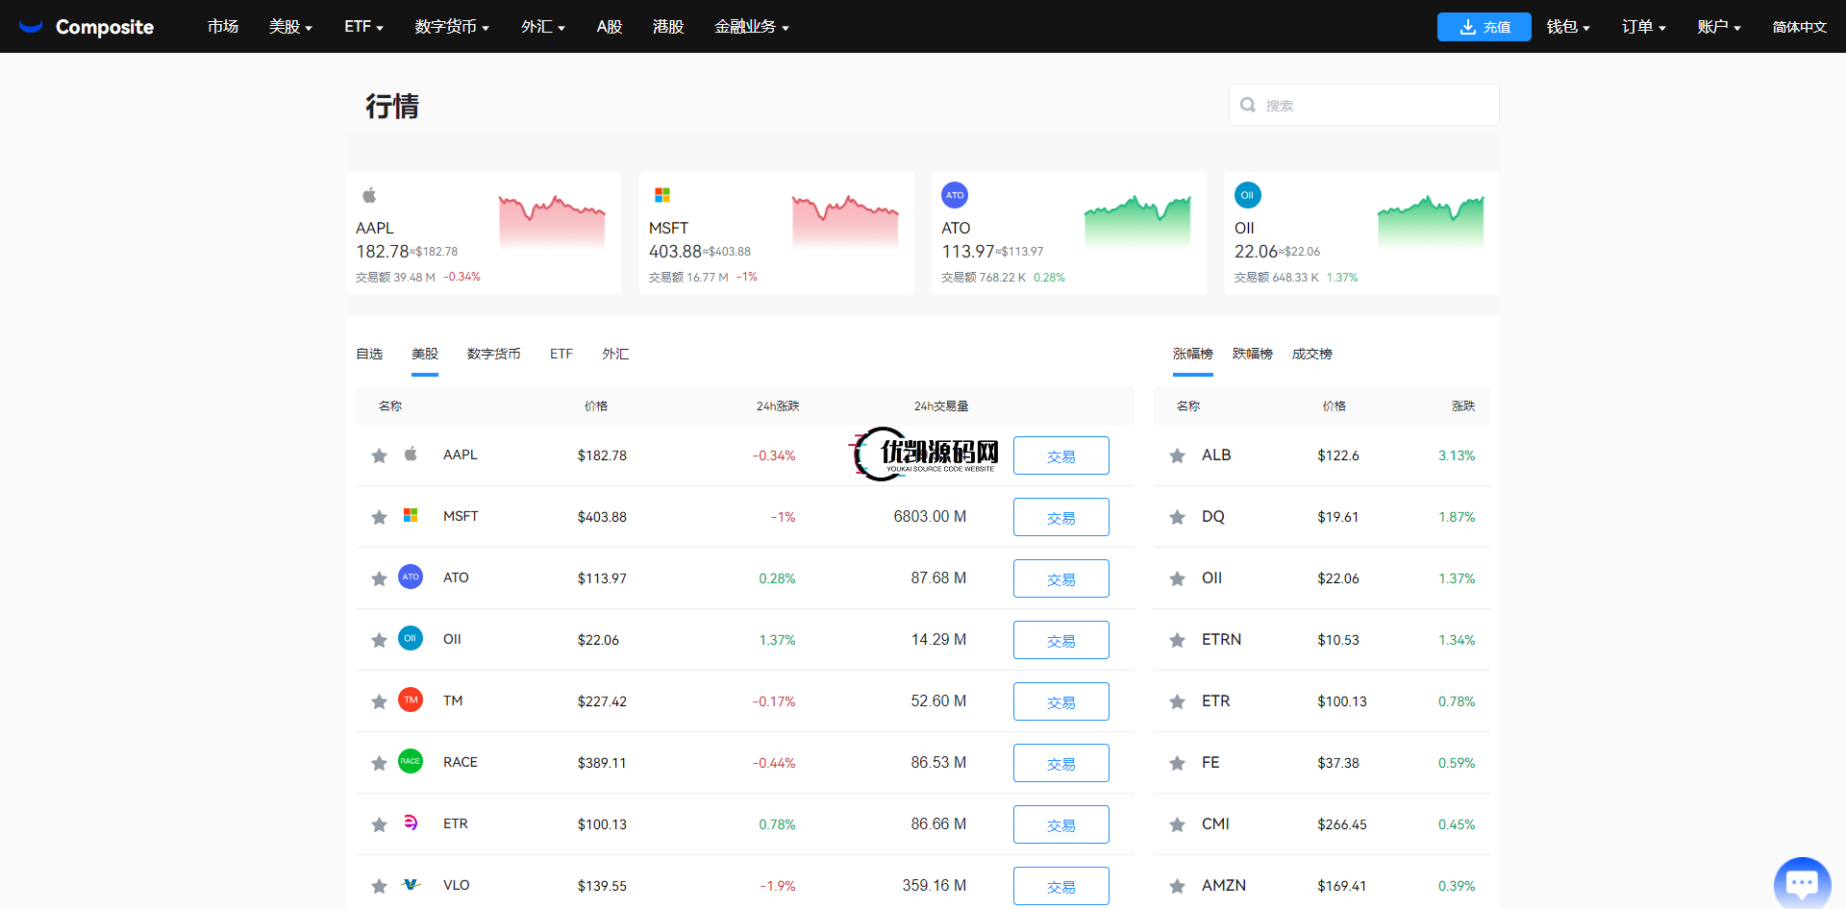Click 交易 button for MSFT row
1846x909 pixels.
click(x=1060, y=517)
